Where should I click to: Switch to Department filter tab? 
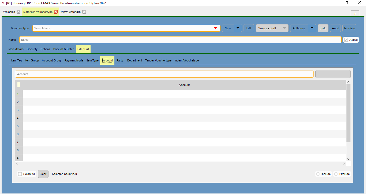135,60
